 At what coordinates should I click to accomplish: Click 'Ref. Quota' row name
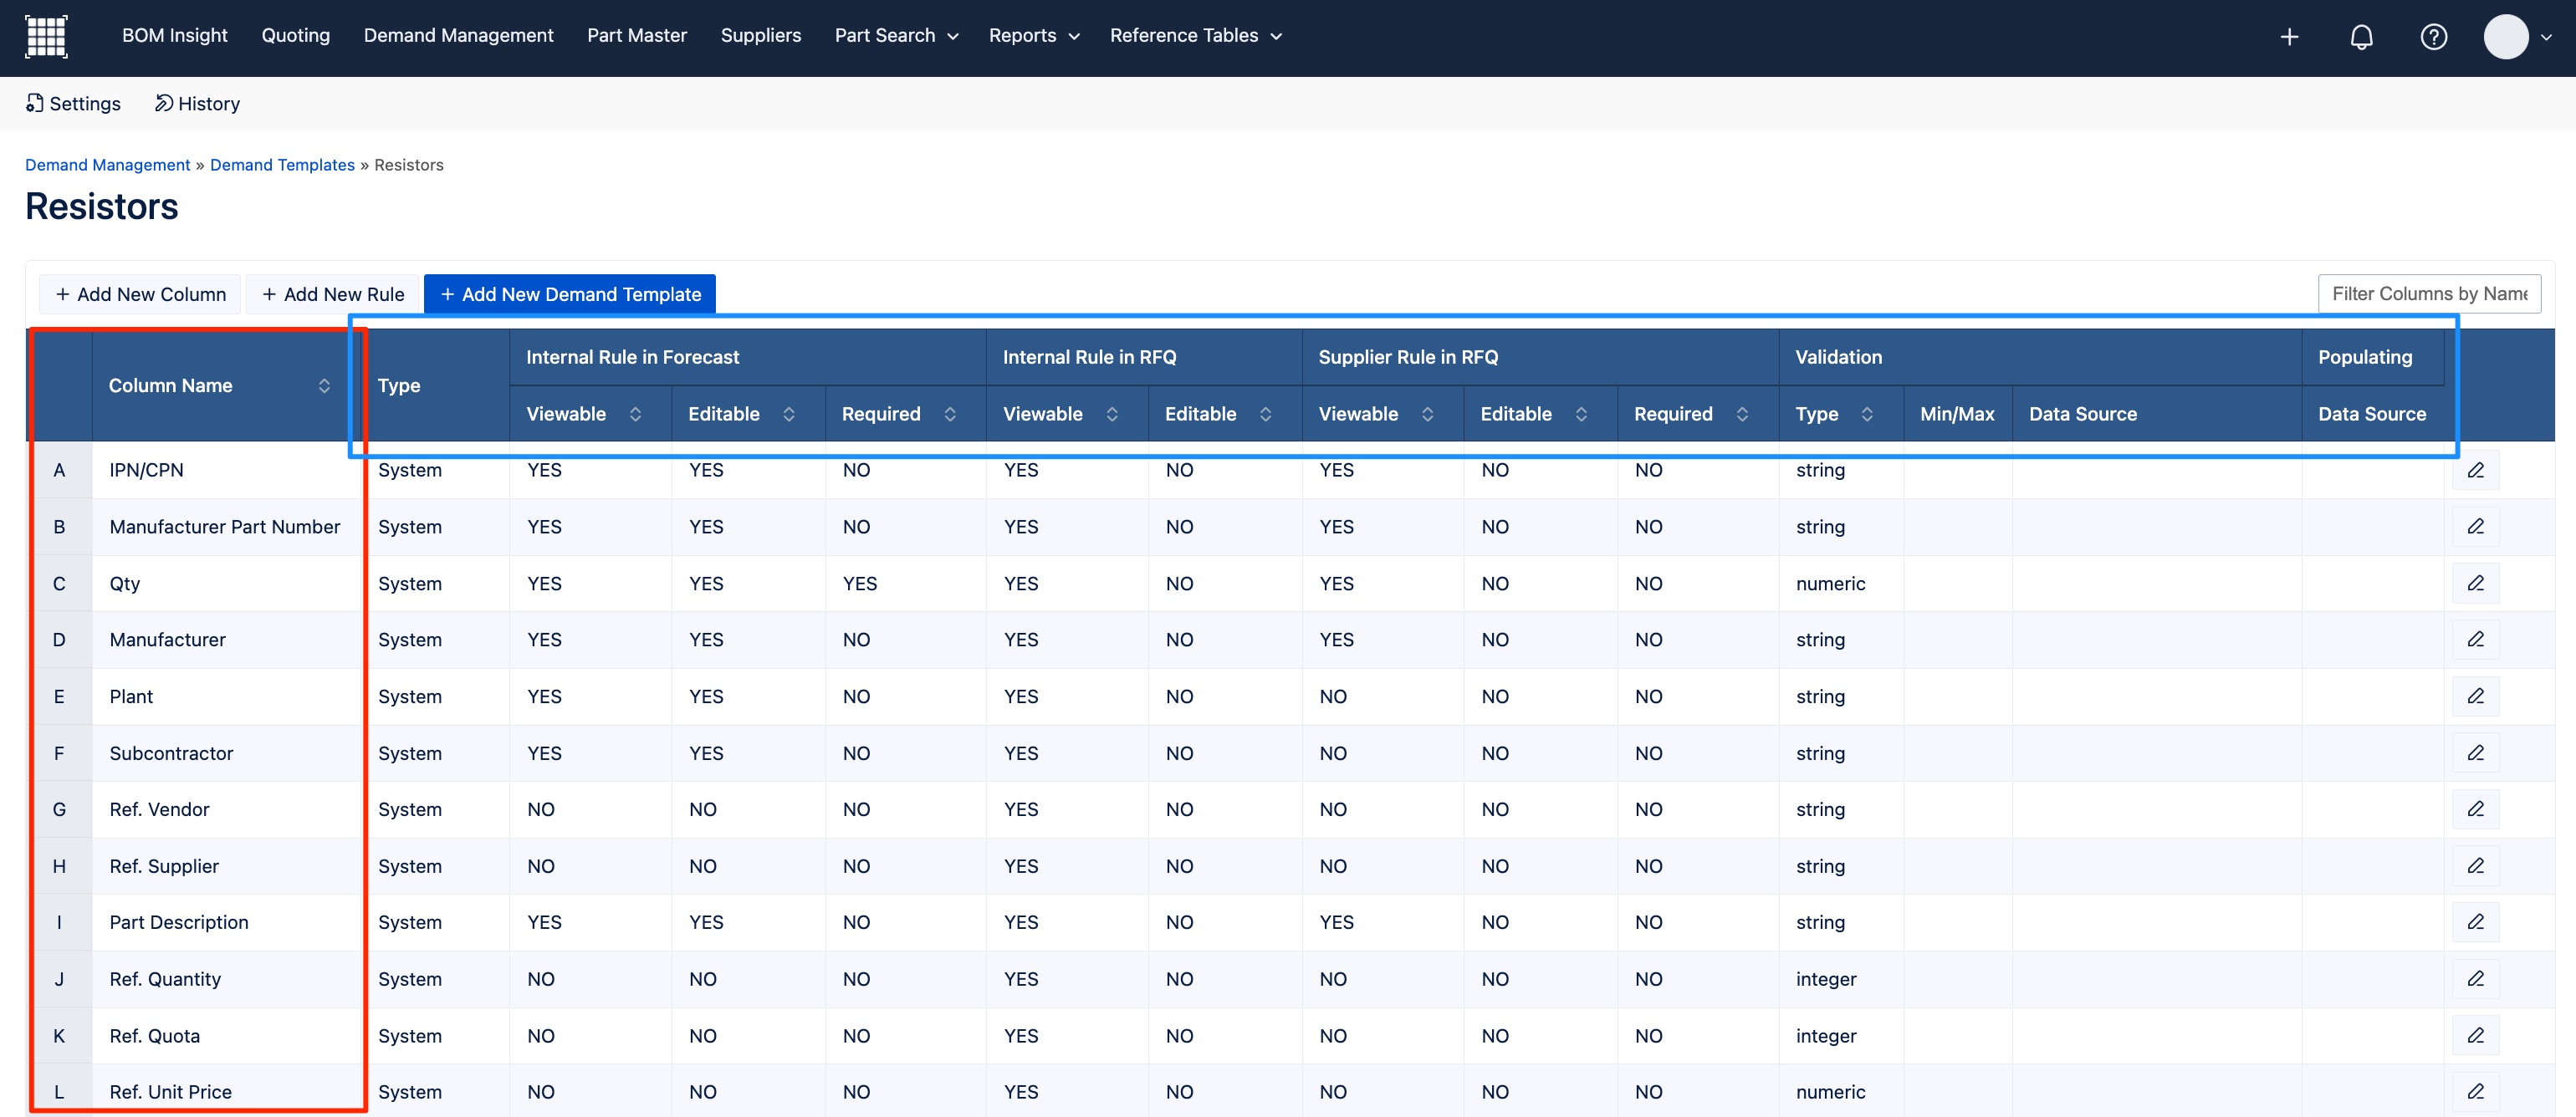coord(155,1036)
